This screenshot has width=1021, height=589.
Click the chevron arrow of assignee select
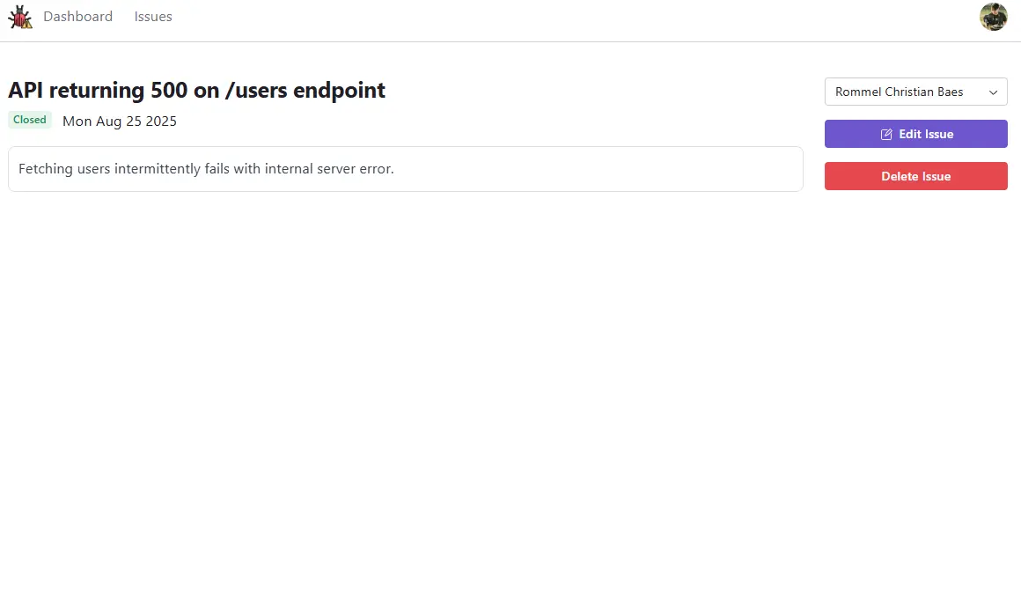click(x=993, y=92)
